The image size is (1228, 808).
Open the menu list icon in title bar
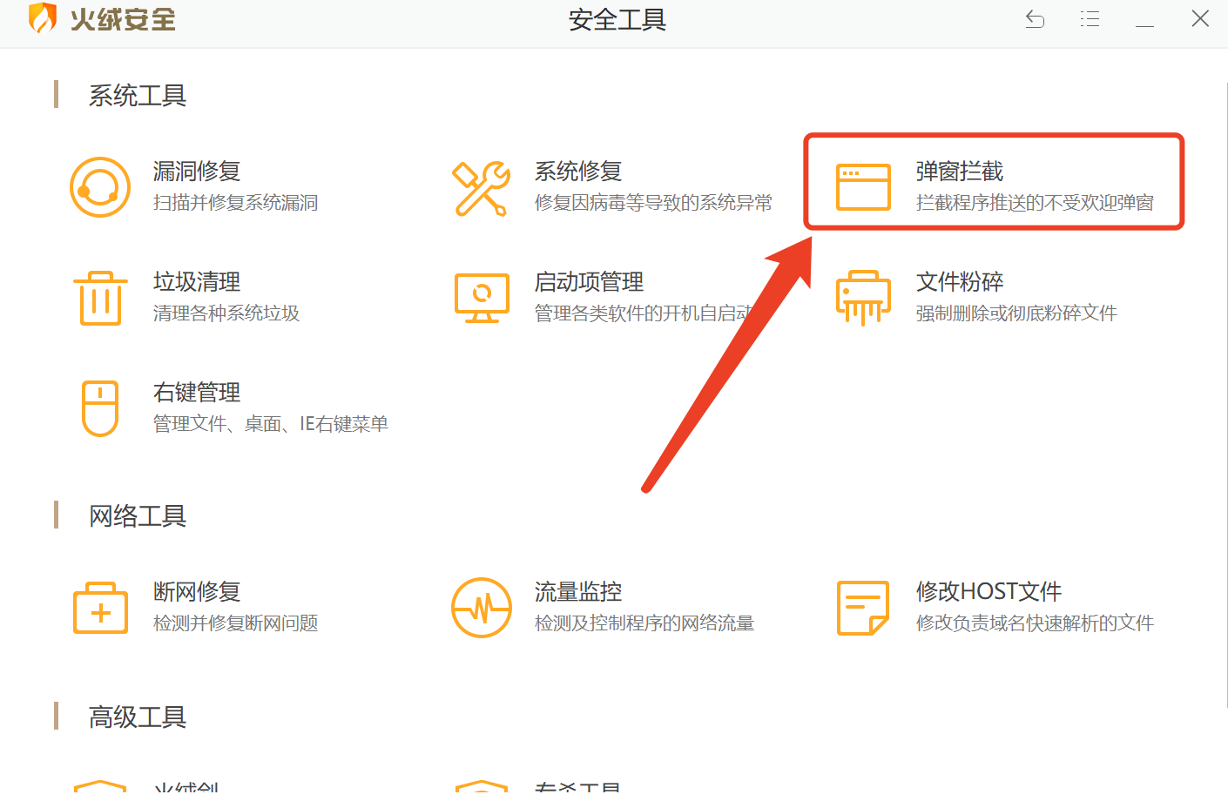coord(1090,19)
